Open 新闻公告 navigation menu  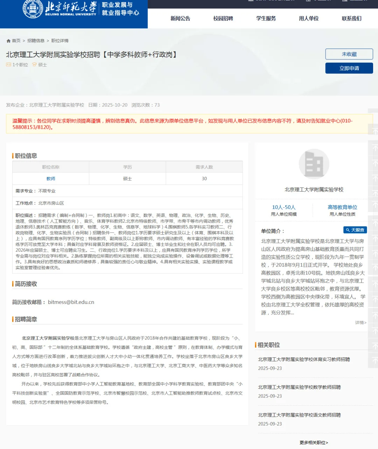tap(180, 19)
